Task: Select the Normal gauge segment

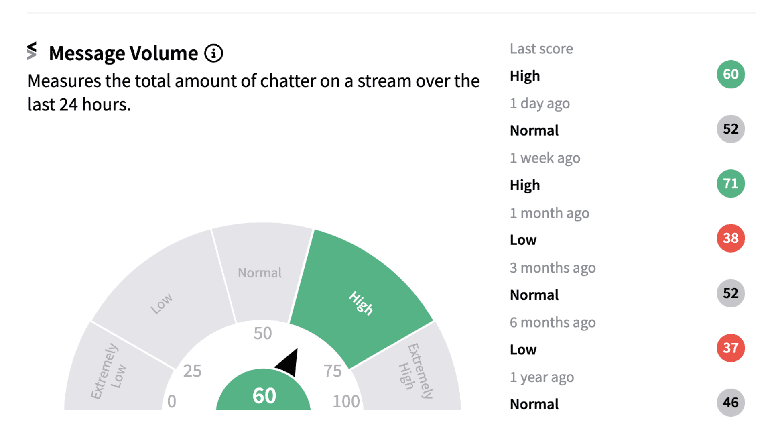Action: 261,273
